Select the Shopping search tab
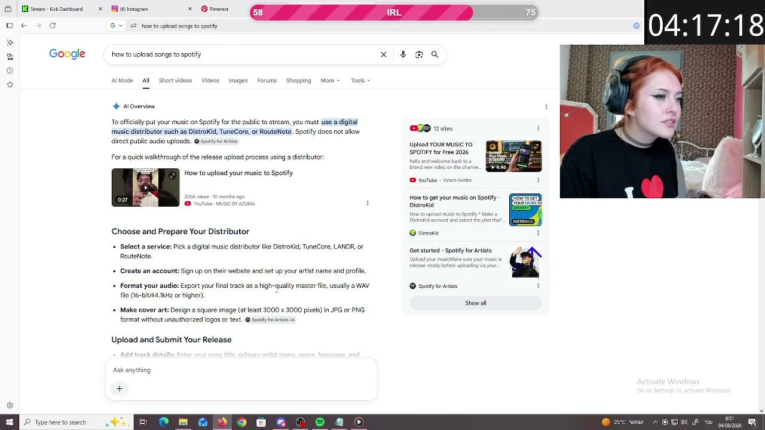Screen dimensions: 765x430 click(298, 81)
